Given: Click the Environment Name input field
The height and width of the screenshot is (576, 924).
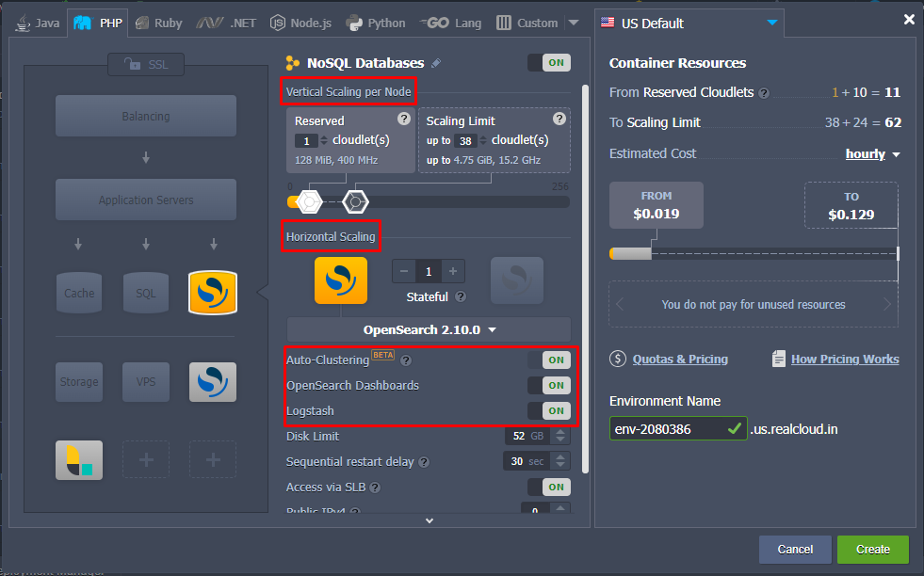Looking at the screenshot, I should (667, 429).
